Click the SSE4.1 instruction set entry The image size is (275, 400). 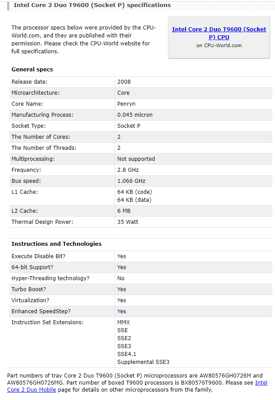(127, 354)
